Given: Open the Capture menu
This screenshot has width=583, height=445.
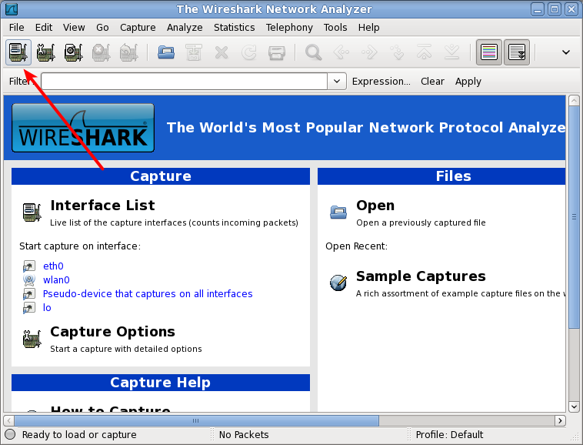Looking at the screenshot, I should coord(138,28).
